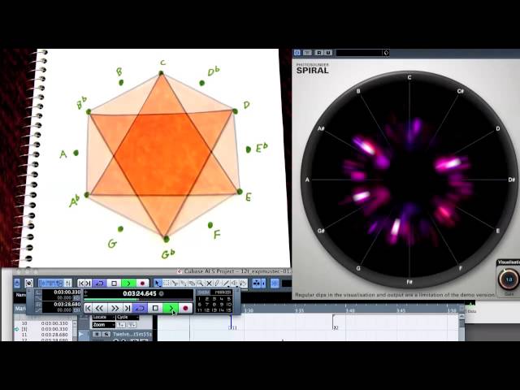Image resolution: width=520 pixels, height=390 pixels.
Task: Go to project start in transport panel
Action: point(88,308)
